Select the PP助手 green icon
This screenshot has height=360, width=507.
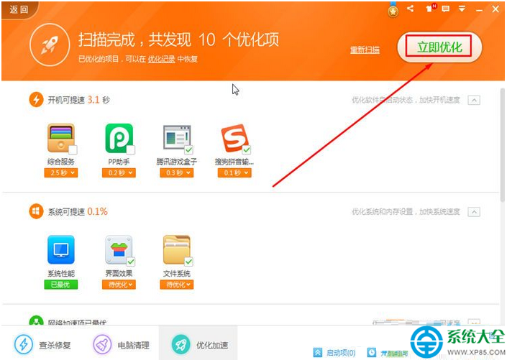point(119,138)
